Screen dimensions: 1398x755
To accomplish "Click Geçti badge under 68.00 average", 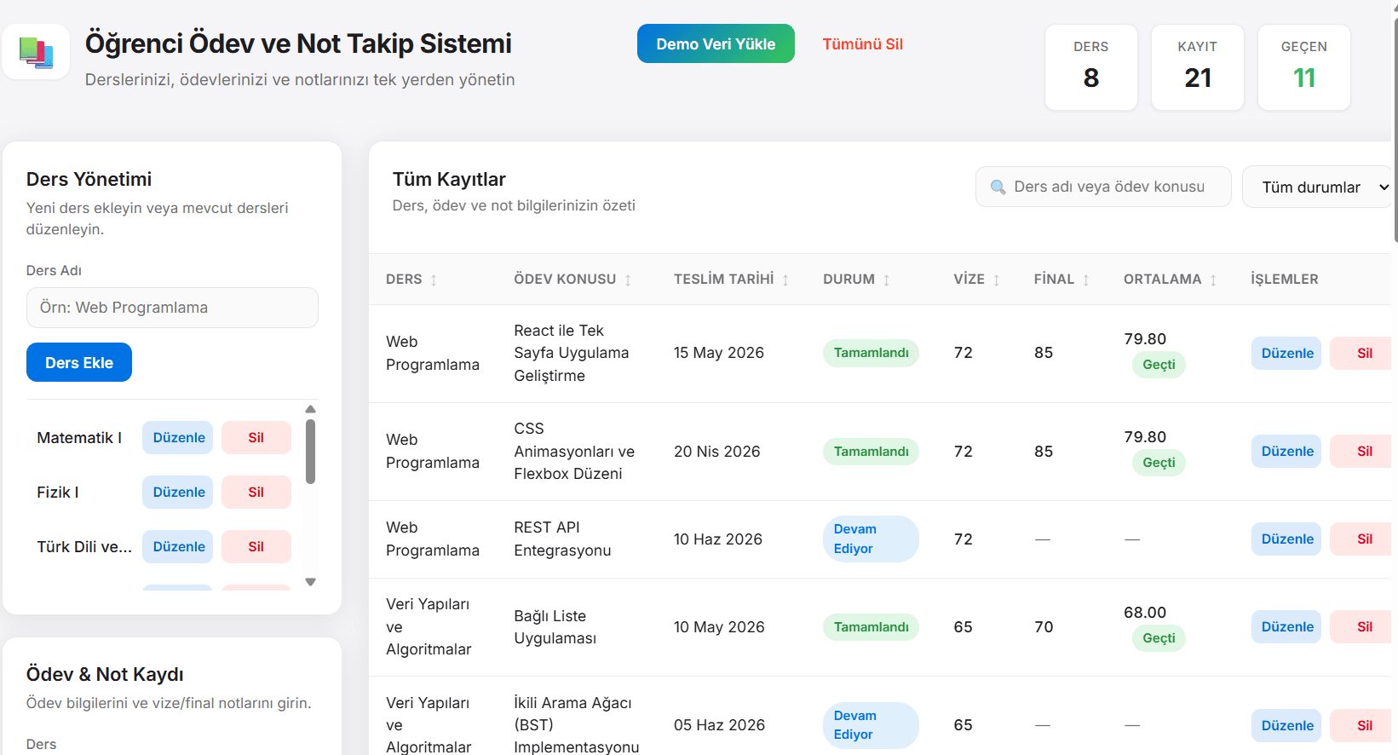I will pyautogui.click(x=1159, y=637).
